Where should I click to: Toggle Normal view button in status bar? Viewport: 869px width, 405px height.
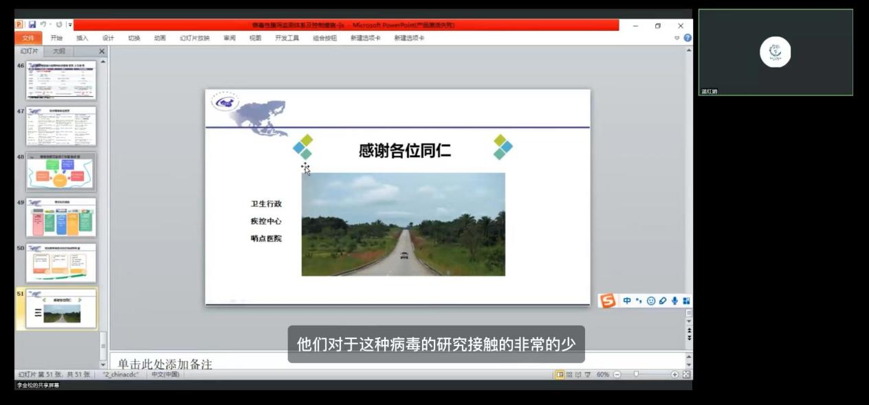click(x=560, y=375)
